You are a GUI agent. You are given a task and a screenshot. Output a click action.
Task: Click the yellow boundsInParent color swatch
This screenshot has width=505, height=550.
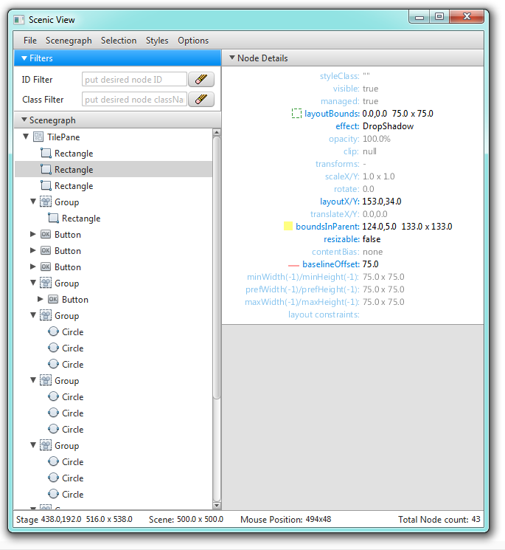[x=288, y=227]
